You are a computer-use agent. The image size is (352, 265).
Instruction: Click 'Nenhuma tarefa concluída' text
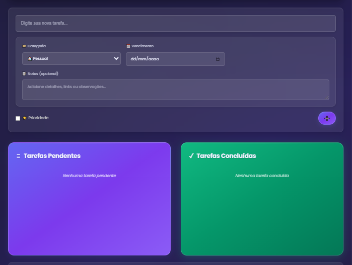click(262, 175)
